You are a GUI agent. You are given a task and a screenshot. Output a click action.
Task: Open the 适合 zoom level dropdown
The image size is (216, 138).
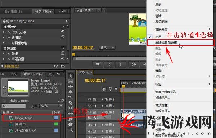pos(107,48)
